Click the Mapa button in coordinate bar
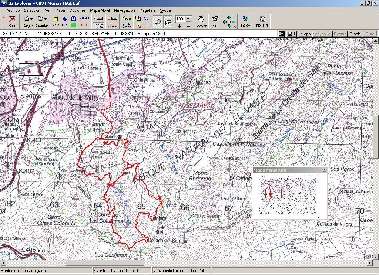 305,34
